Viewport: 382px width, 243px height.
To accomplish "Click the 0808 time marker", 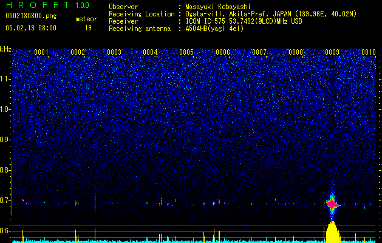I will coord(296,52).
